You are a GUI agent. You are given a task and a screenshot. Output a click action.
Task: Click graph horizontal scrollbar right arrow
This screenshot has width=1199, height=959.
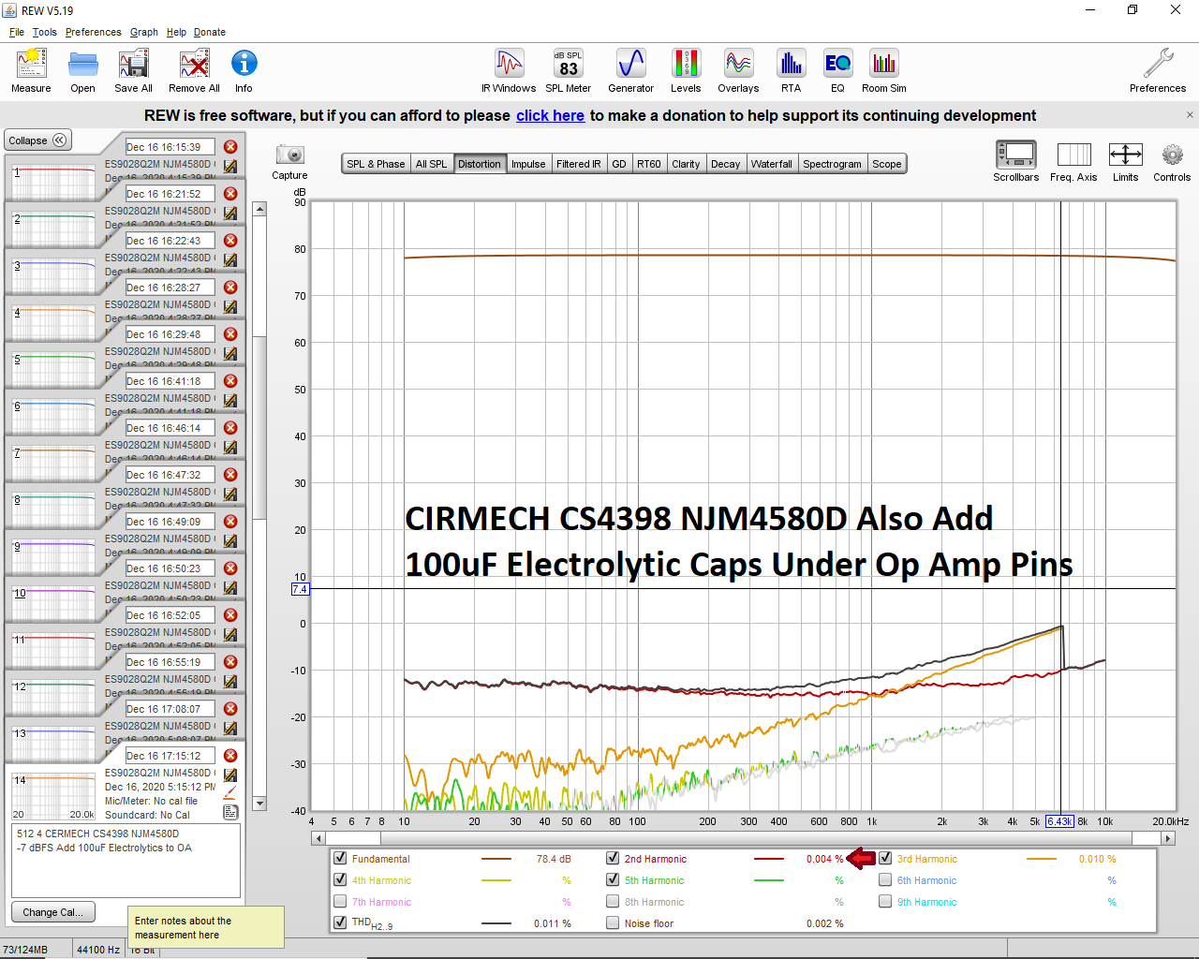click(x=1168, y=838)
